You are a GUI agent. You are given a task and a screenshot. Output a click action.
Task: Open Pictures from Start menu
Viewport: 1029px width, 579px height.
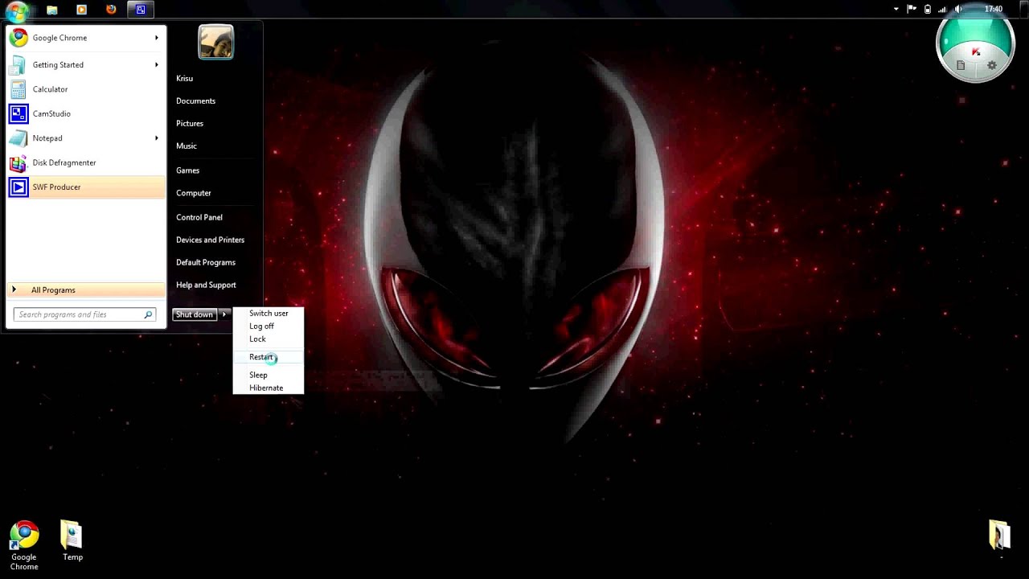click(190, 123)
